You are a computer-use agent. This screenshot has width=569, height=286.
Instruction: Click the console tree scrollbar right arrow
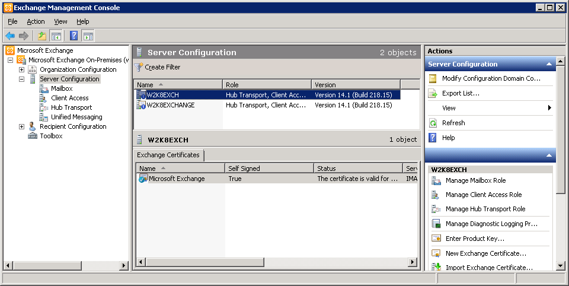pos(124,266)
